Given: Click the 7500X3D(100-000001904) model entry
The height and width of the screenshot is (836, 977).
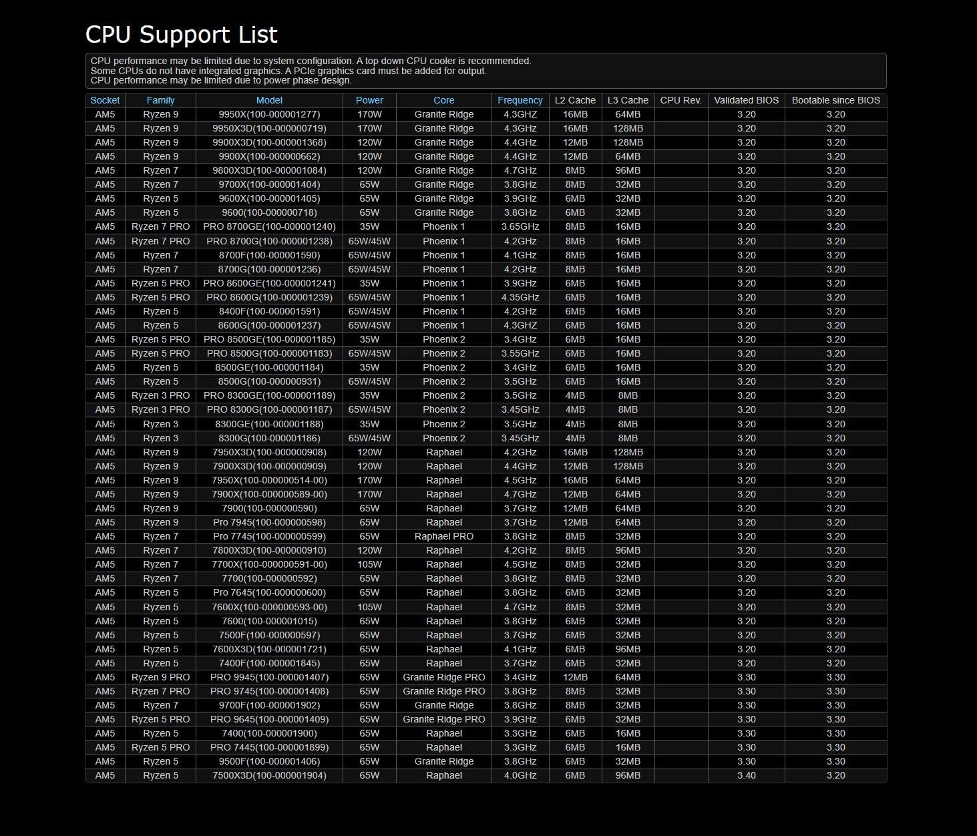Looking at the screenshot, I should tap(269, 775).
